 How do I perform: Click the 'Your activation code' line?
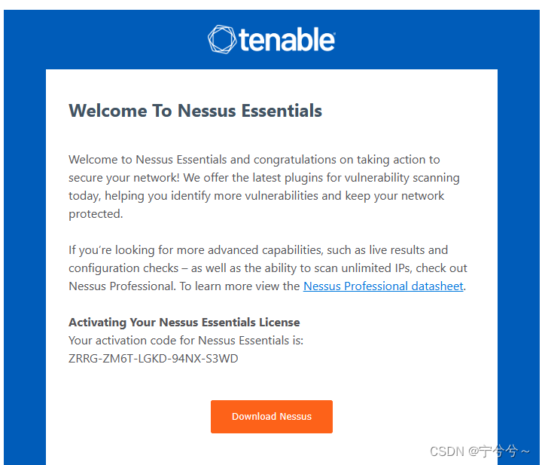[x=186, y=341]
